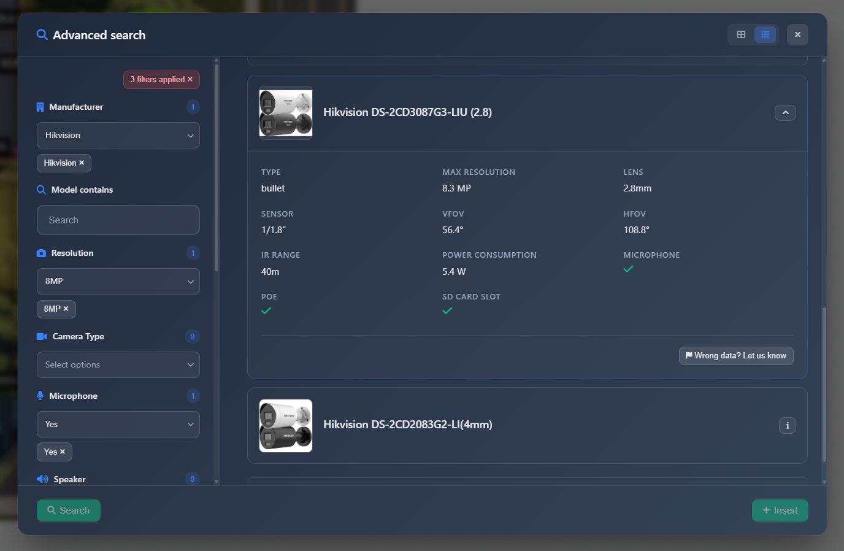Switch to grid view layout

(x=740, y=34)
